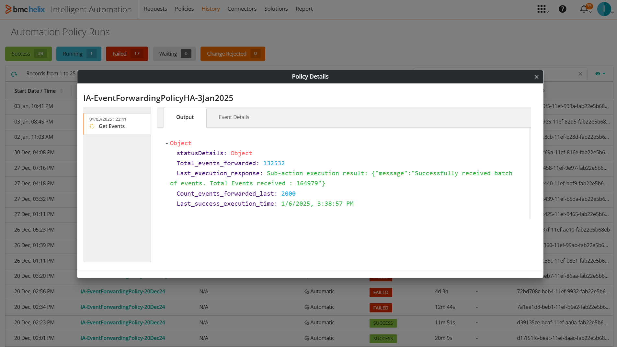Filter runs by Waiting status
The width and height of the screenshot is (617, 347).
[x=174, y=54]
